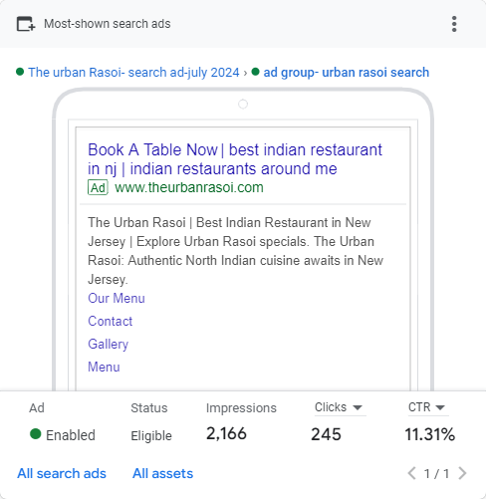
Task: Click the green Ad badge label
Action: 98,187
